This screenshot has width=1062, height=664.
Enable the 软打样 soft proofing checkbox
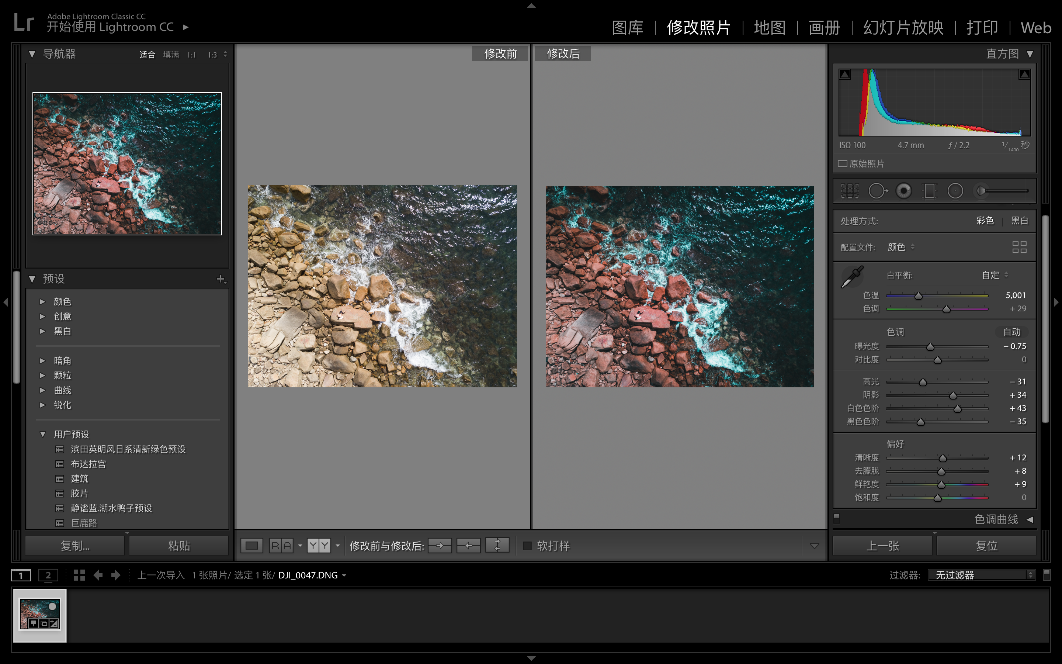pos(527,546)
